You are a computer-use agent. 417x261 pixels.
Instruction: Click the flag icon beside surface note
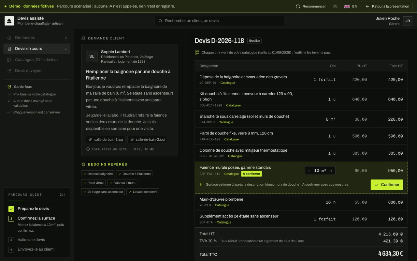tap(201, 184)
